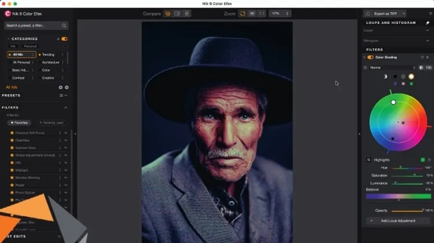Viewport: 434px width, 243px height.
Task: Click the white handle on color wheel
Action: pos(393,102)
